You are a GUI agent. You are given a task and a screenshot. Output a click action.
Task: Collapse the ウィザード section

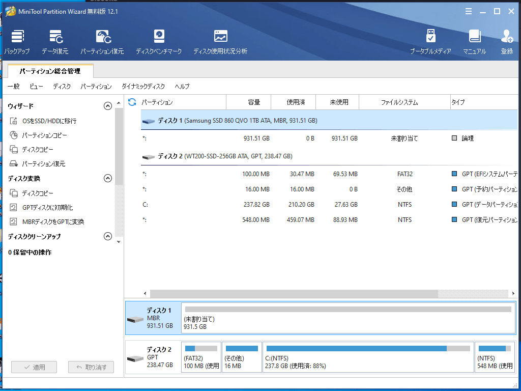[107, 106]
